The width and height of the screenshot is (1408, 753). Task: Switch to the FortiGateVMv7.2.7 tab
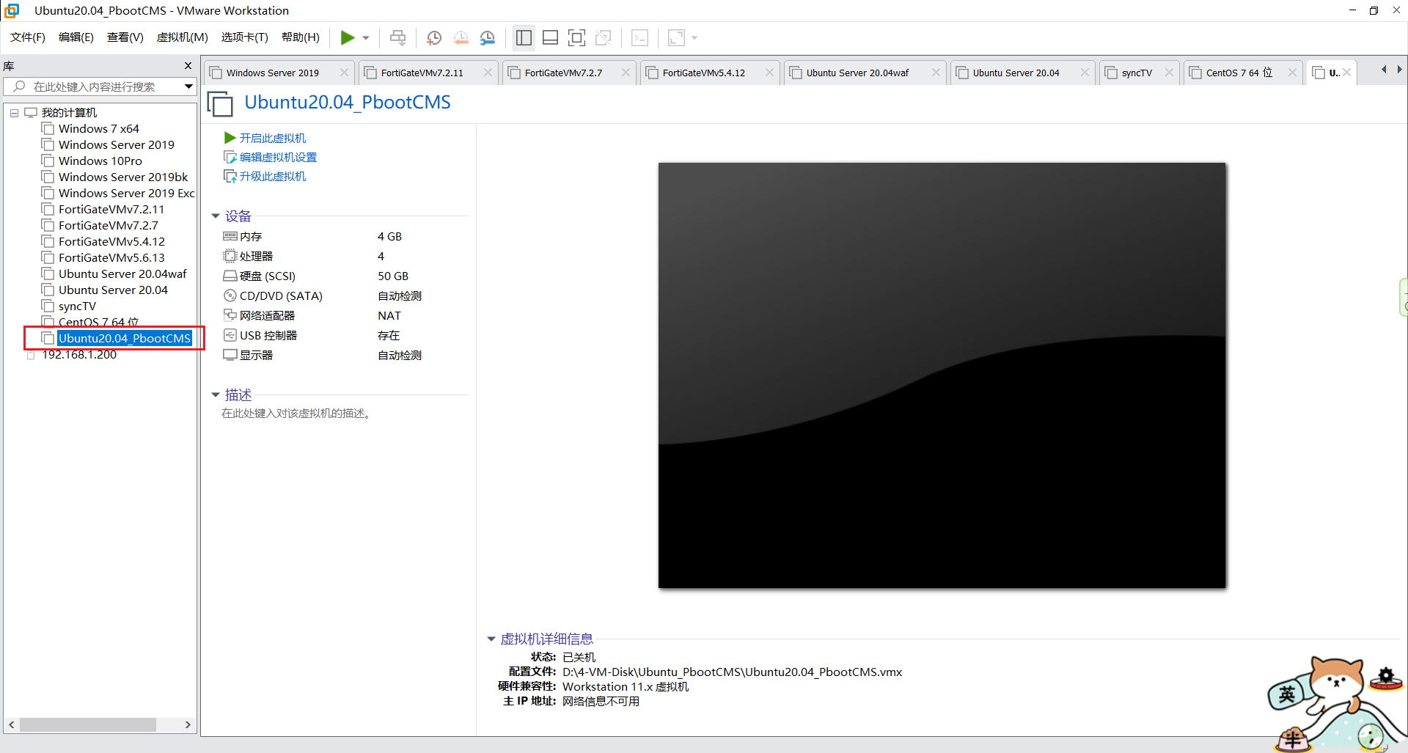pyautogui.click(x=563, y=73)
